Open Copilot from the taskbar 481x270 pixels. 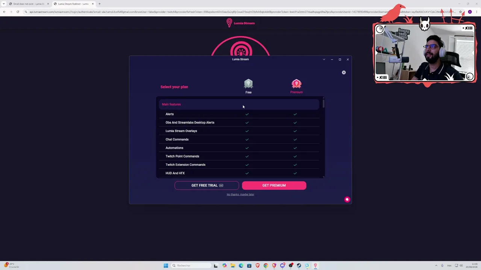pos(224,265)
